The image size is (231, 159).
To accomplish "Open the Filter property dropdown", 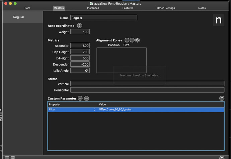I will (95, 110).
